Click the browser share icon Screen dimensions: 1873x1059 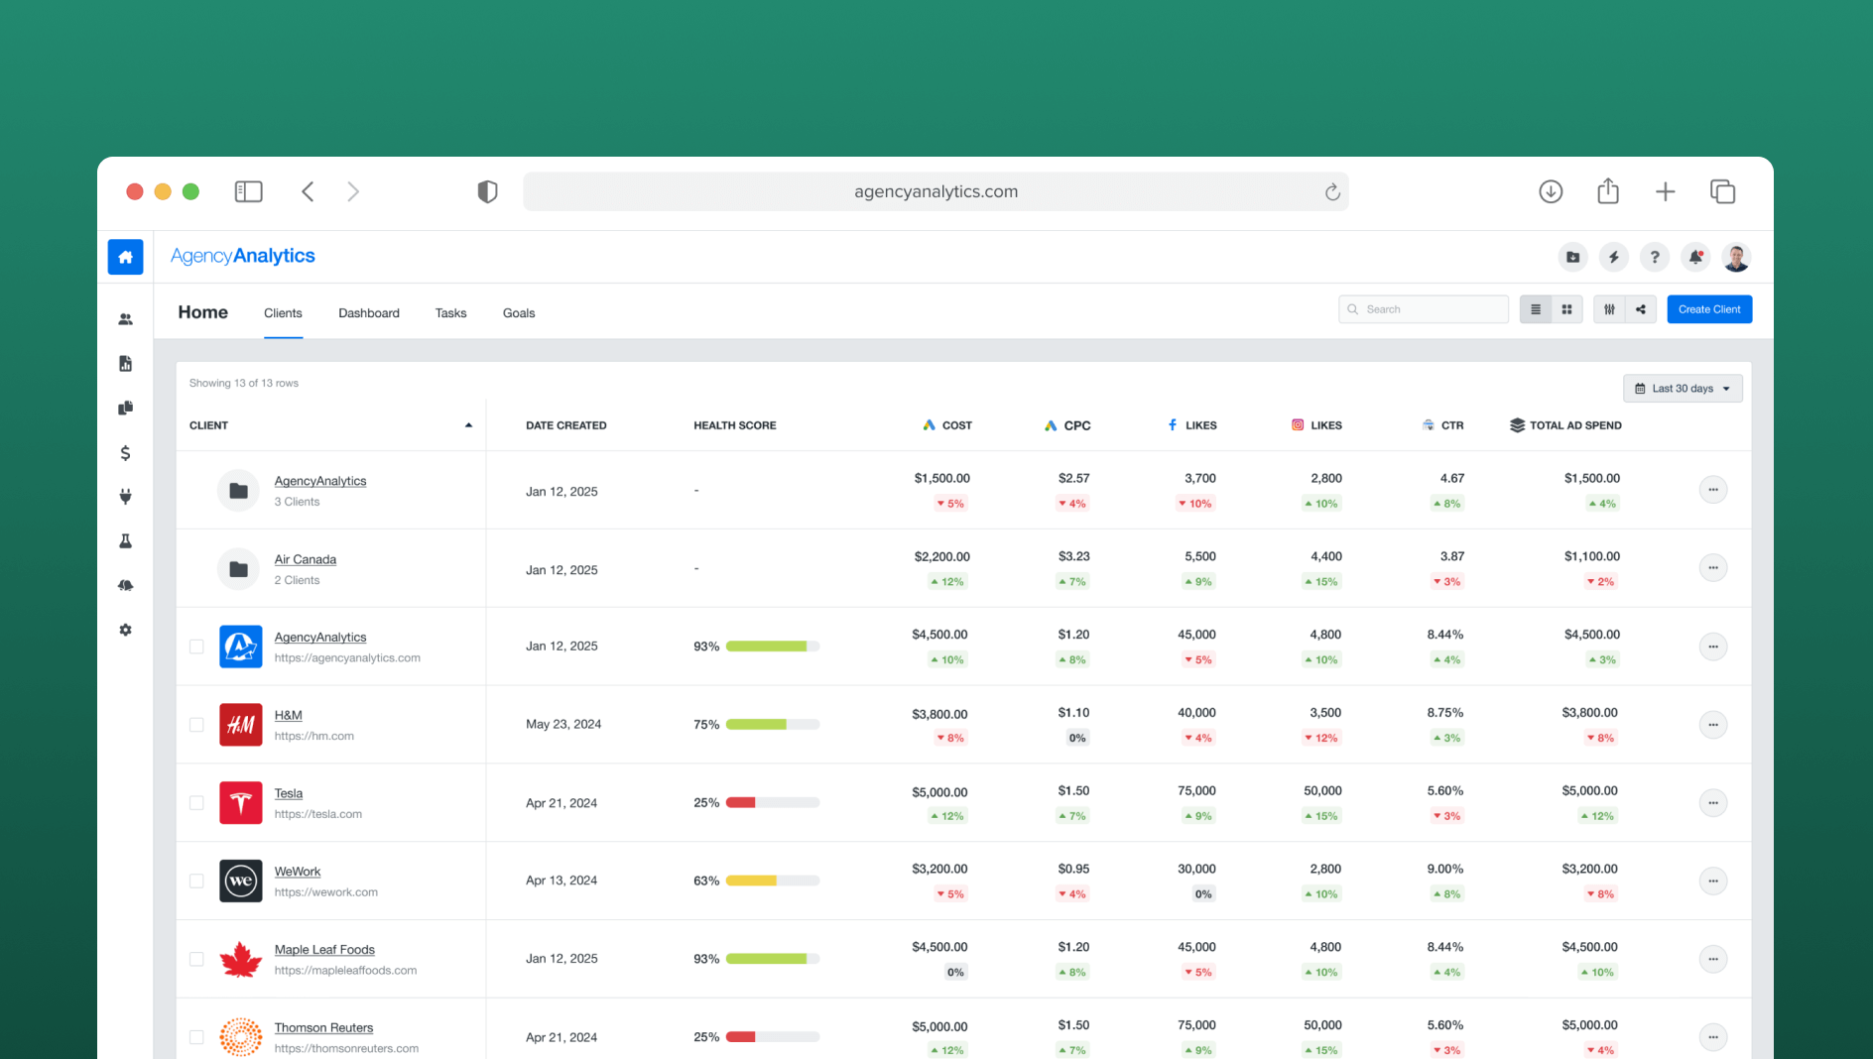pos(1608,191)
